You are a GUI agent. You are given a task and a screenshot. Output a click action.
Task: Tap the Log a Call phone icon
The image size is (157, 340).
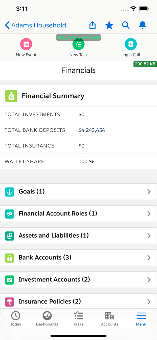coord(131,44)
